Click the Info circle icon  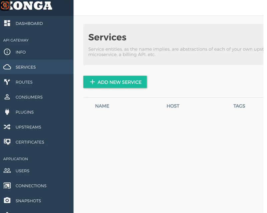[7, 52]
